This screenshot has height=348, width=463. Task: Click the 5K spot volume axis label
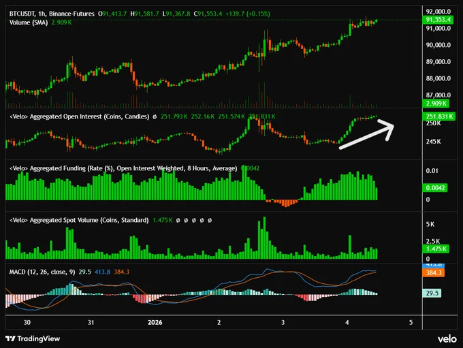[430, 224]
